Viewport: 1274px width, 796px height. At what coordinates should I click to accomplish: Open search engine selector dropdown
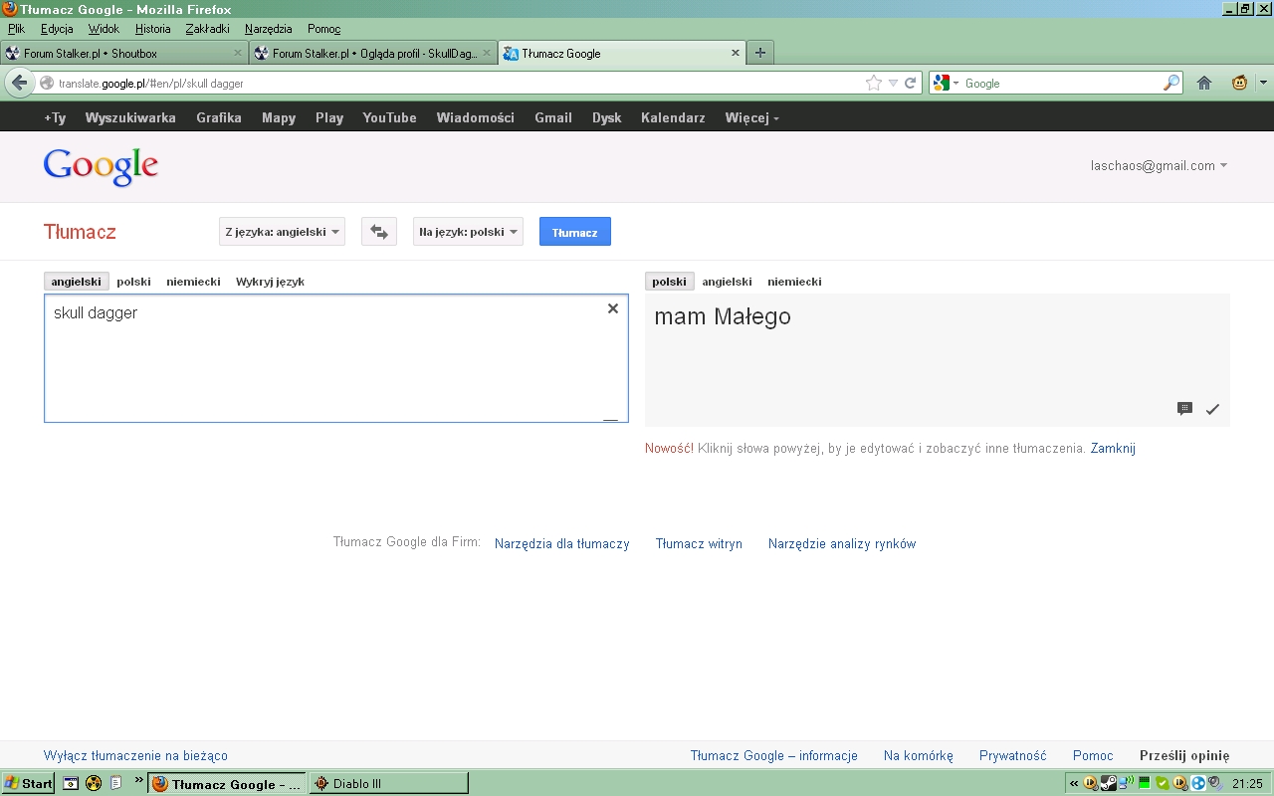[x=946, y=84]
